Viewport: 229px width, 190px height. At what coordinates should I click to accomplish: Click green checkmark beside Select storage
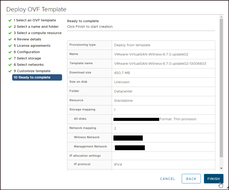(x=10, y=58)
